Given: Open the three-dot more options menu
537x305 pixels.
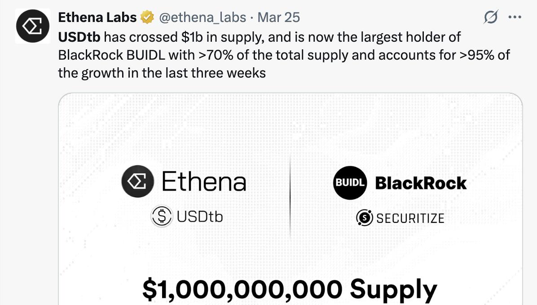Looking at the screenshot, I should (515, 17).
